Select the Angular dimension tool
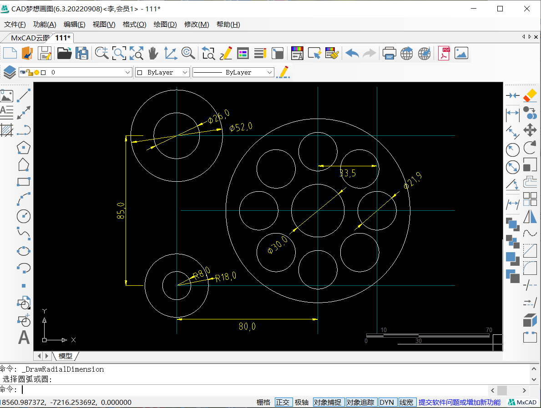The image size is (541, 408). pos(513,185)
